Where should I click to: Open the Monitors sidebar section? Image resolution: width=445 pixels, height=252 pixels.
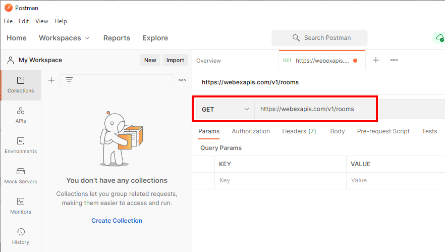click(x=21, y=206)
